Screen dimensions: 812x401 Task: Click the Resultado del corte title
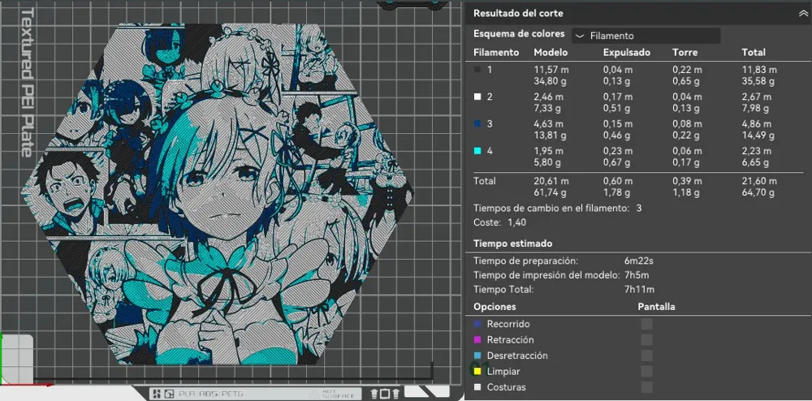518,14
